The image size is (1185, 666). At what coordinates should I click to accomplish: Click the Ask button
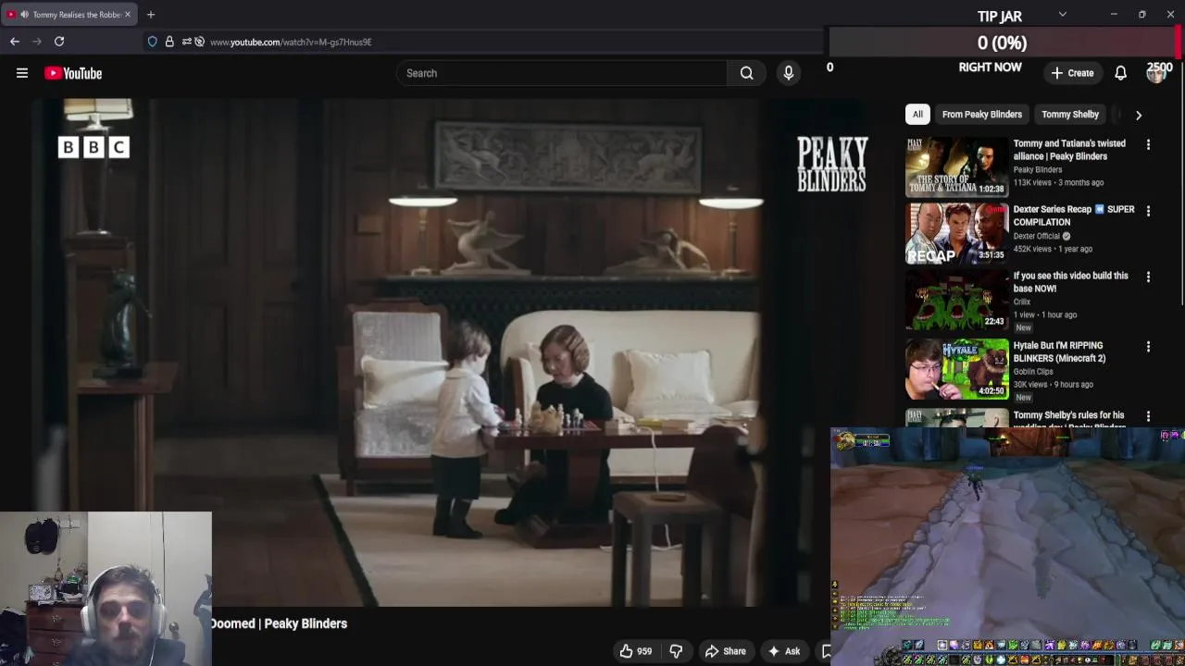click(783, 651)
